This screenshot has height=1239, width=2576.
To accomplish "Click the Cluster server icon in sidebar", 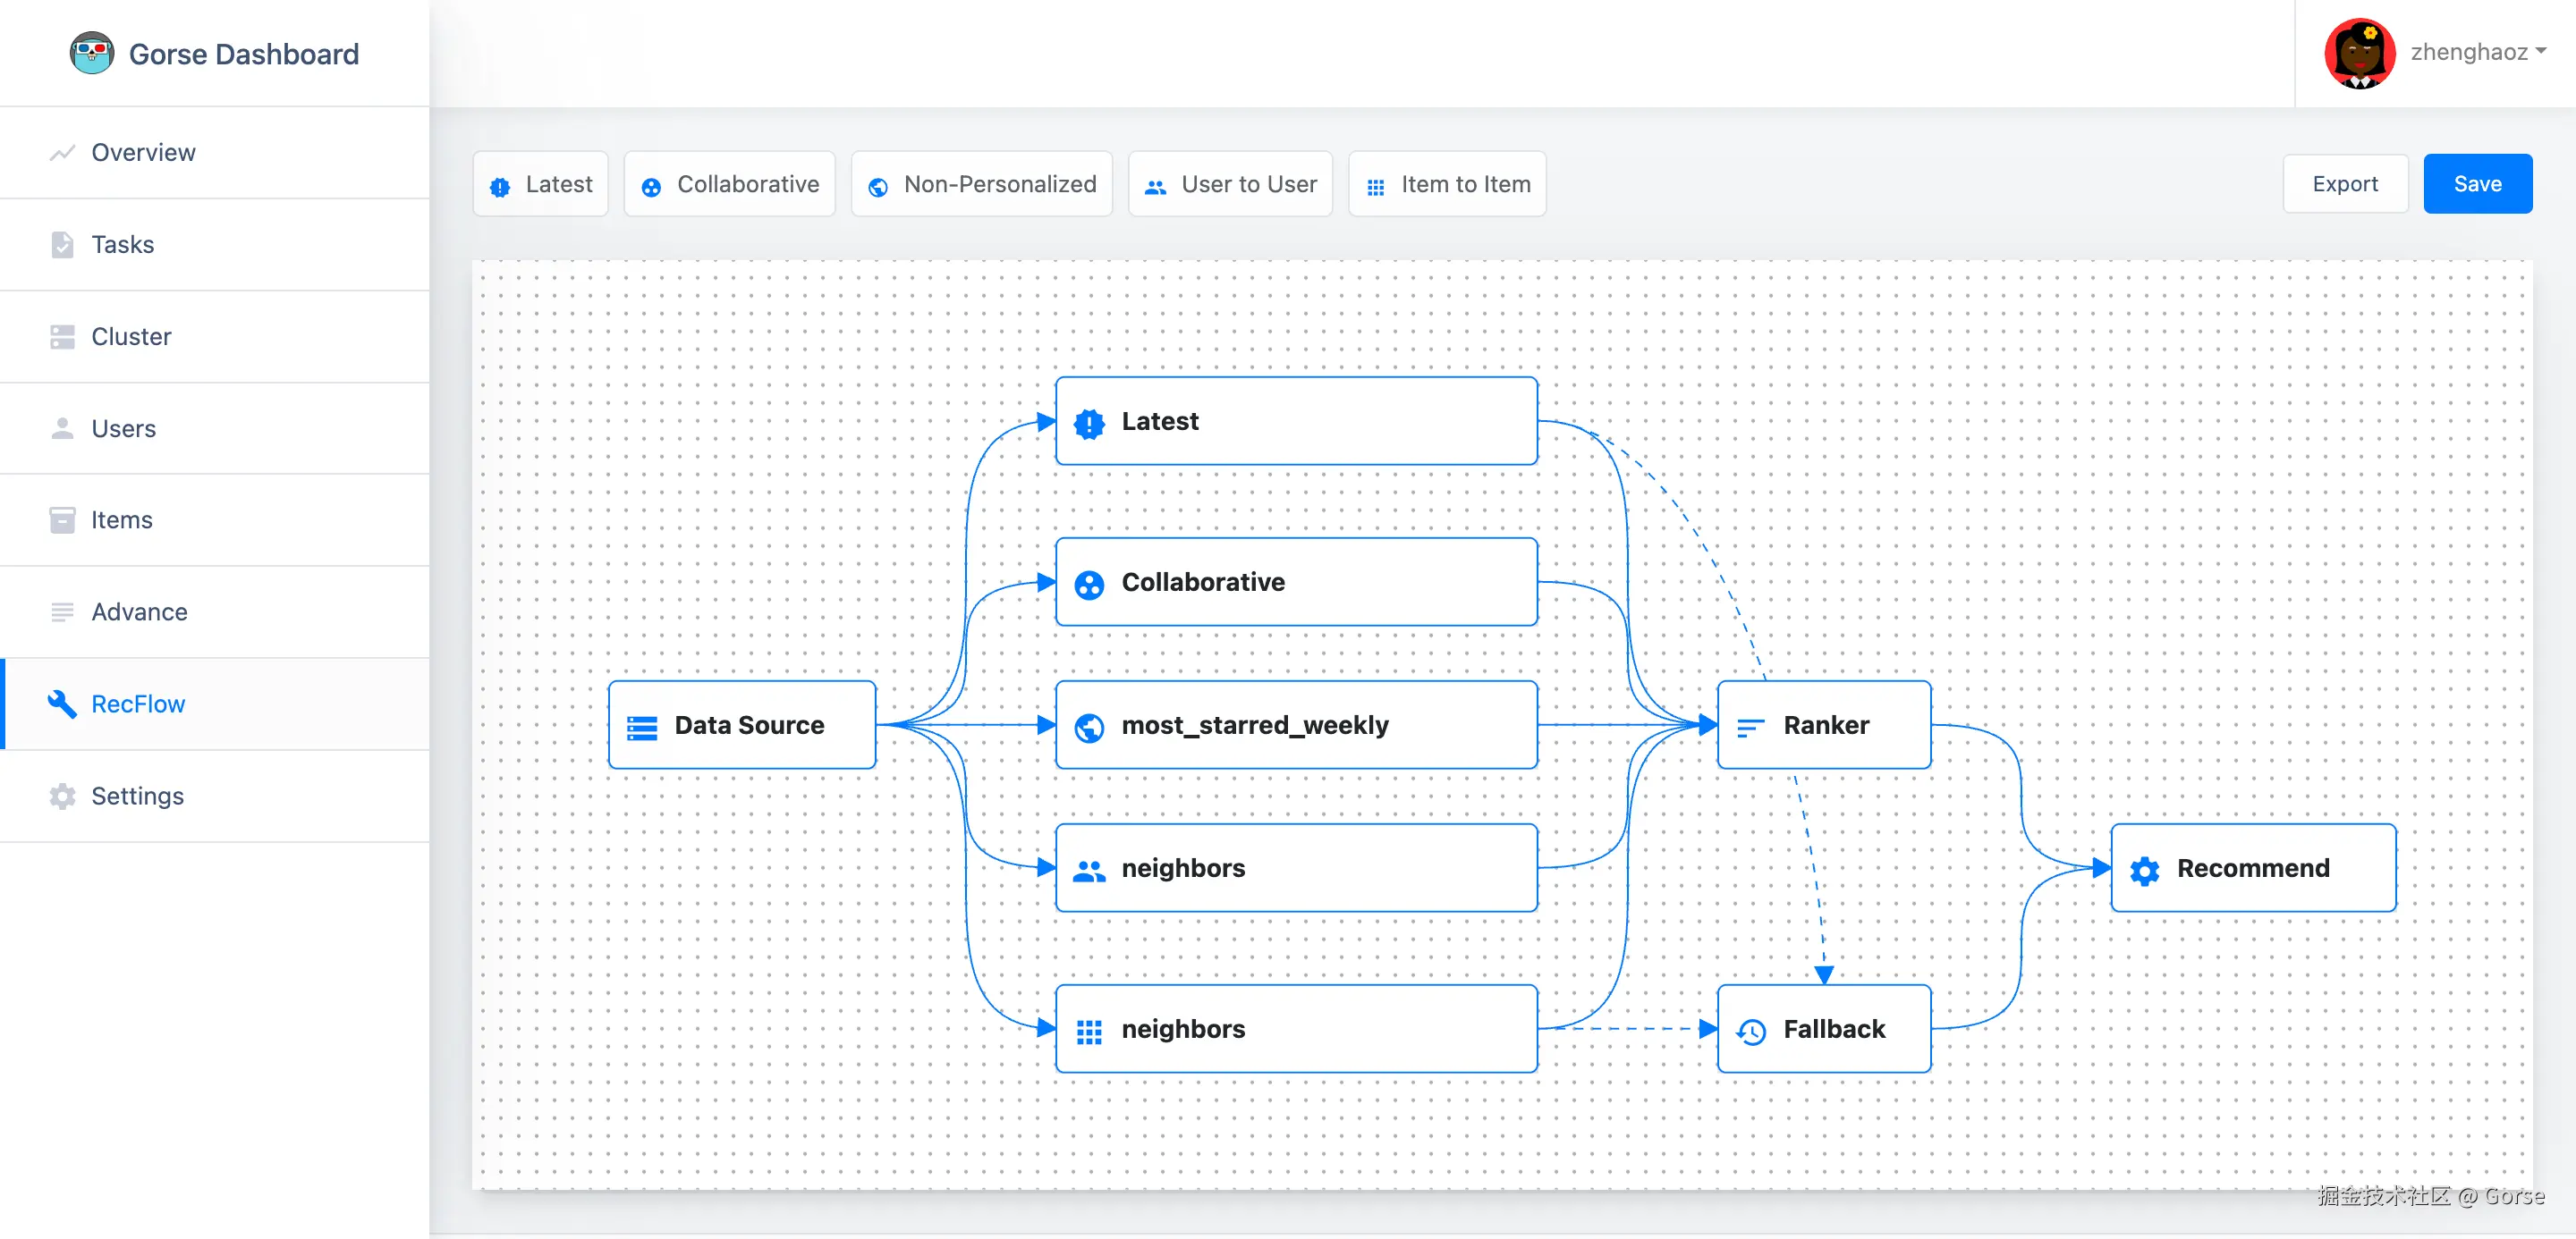I will [62, 337].
